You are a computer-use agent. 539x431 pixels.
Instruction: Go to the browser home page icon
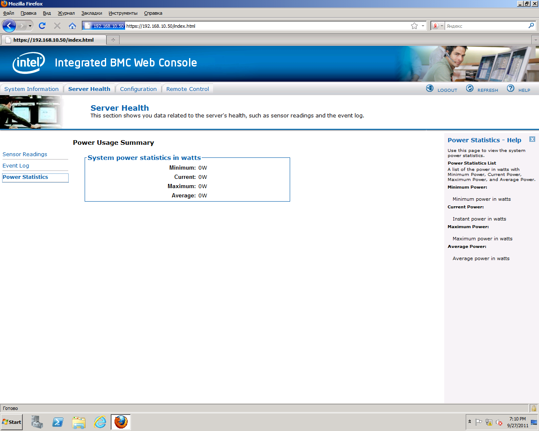click(72, 26)
